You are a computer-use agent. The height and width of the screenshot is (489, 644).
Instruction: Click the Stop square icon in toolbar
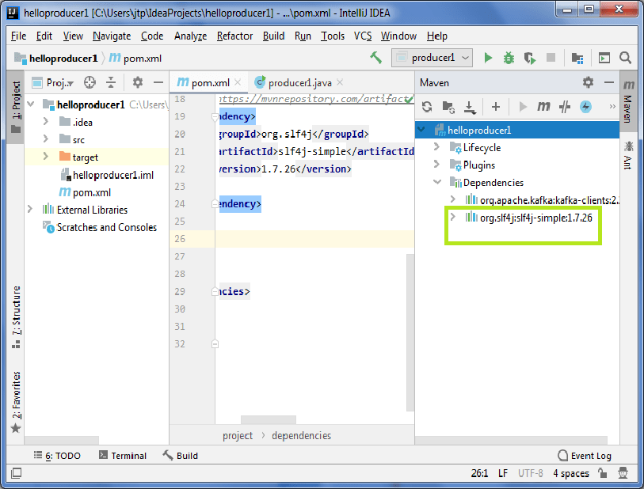pos(551,58)
